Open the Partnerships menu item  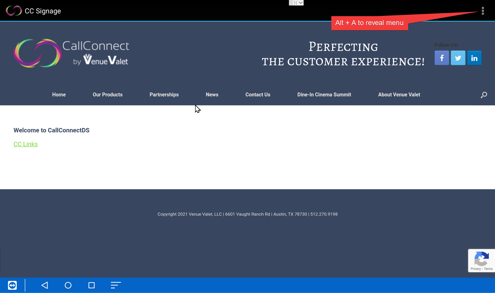(x=164, y=94)
